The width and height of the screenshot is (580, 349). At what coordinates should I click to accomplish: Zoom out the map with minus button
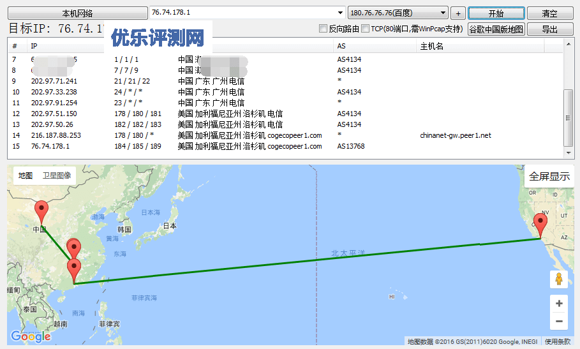559,321
